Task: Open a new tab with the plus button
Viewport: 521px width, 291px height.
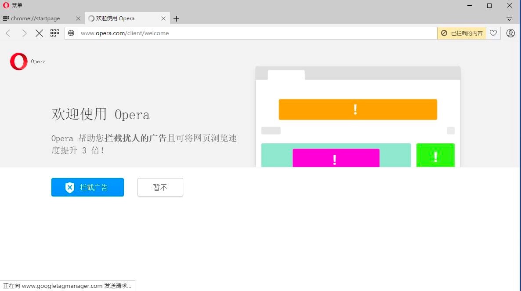Action: click(176, 18)
